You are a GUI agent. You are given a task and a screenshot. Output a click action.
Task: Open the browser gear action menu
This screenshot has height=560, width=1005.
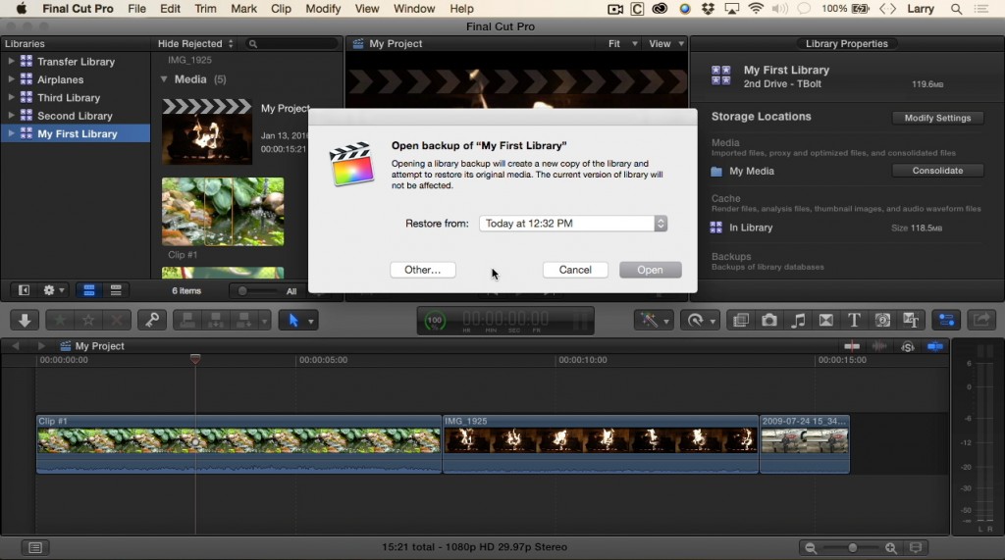pos(53,290)
